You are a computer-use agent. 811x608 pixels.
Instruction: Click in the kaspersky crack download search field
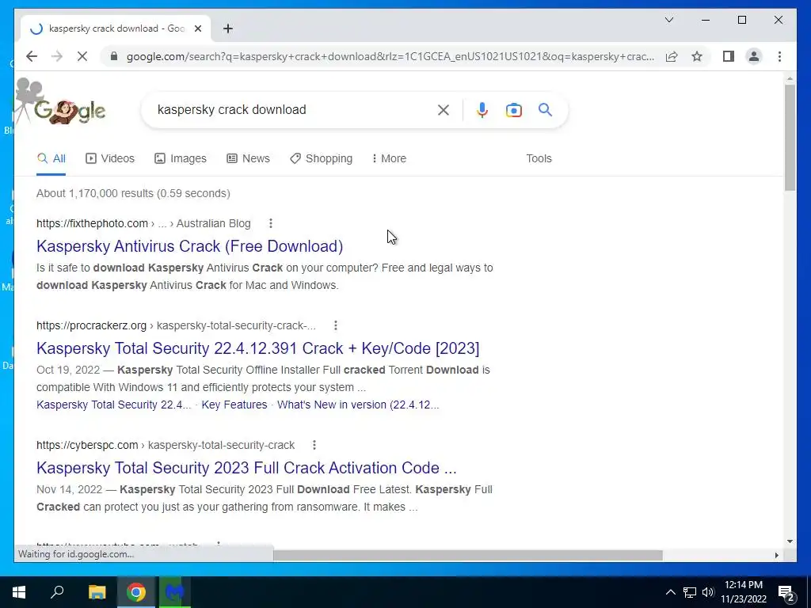290,109
